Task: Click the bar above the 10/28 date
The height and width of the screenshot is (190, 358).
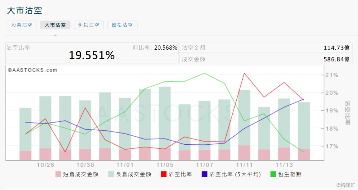Action: tap(45, 128)
